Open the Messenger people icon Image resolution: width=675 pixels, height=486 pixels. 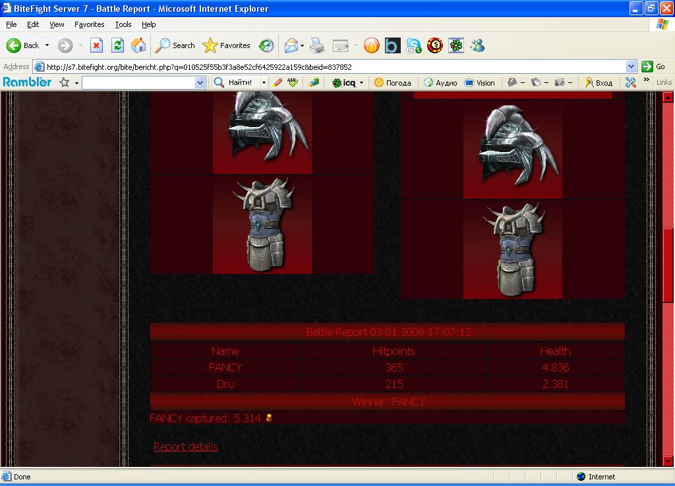tap(477, 45)
